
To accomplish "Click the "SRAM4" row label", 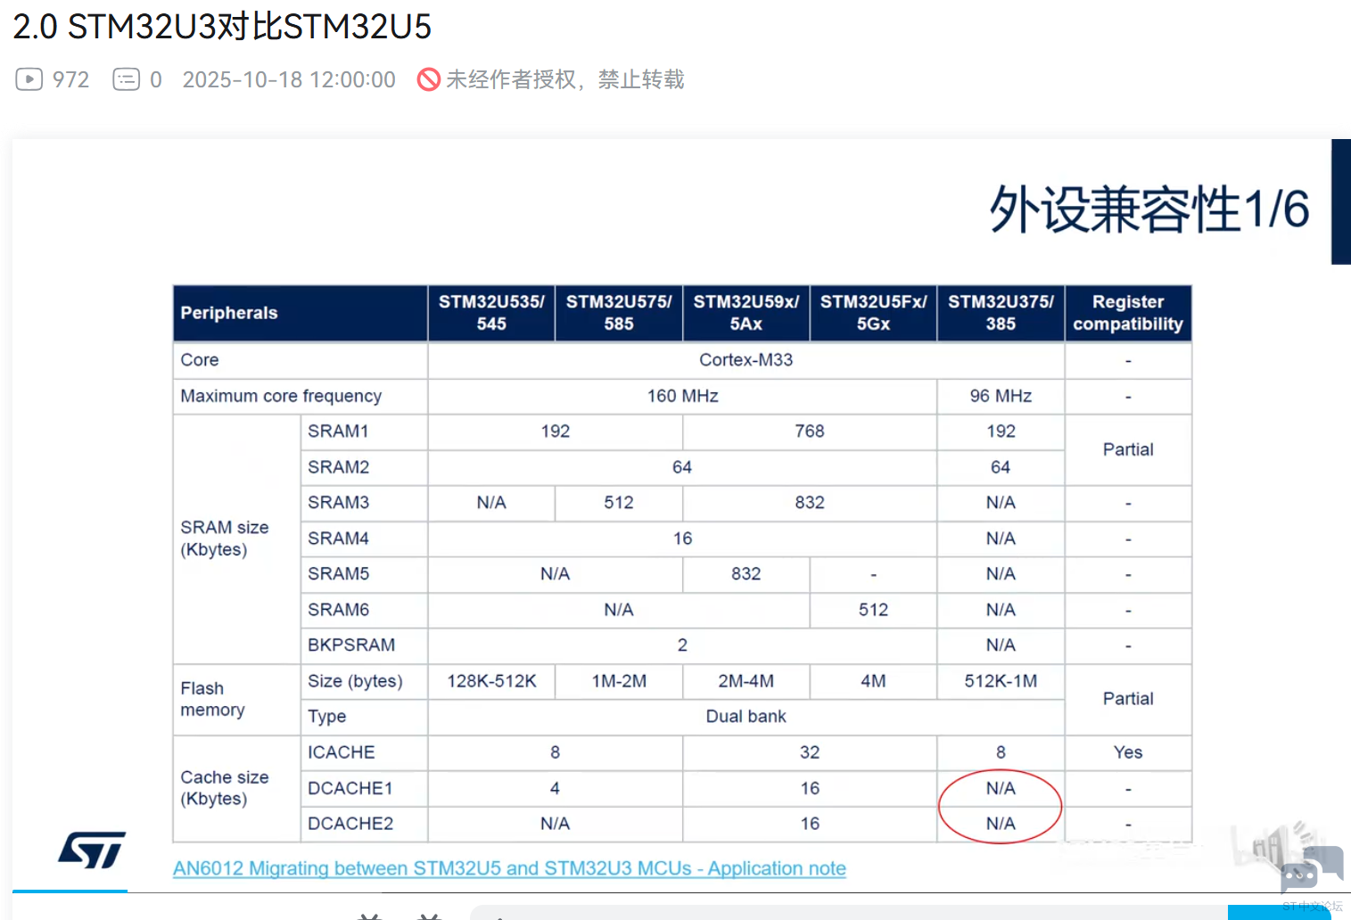I will 339,538.
